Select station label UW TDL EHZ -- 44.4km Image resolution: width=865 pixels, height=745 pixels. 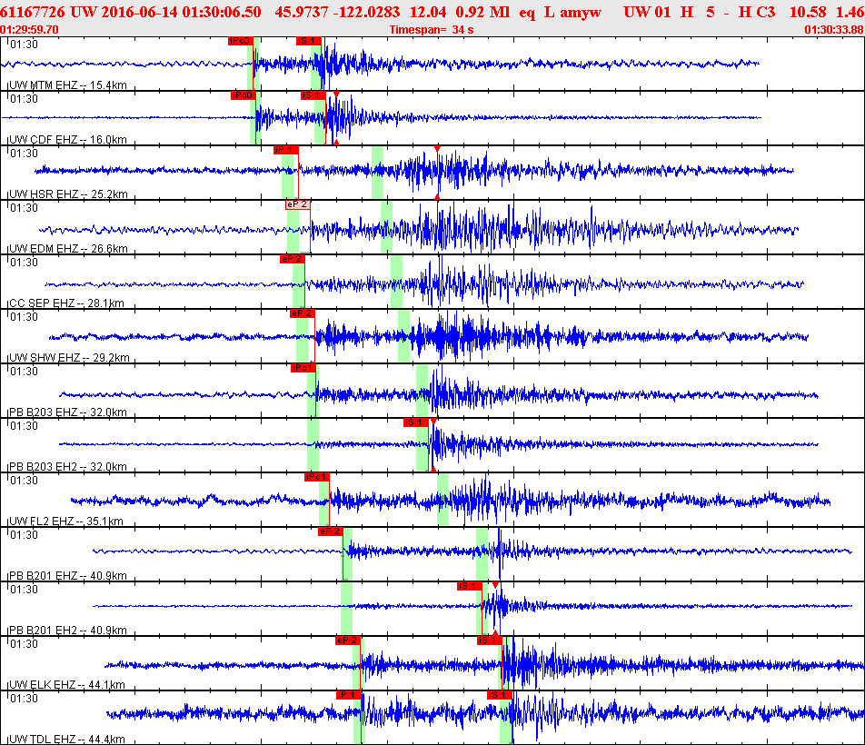click(x=66, y=740)
